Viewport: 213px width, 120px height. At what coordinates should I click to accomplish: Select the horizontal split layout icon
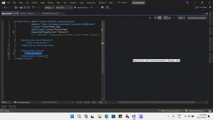(155, 18)
